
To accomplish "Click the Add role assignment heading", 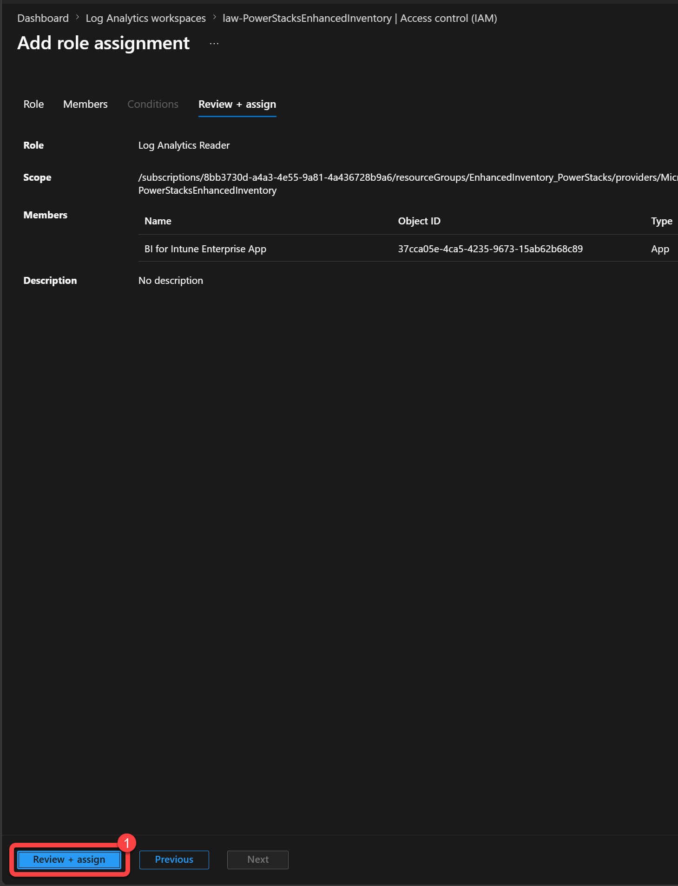I will 104,43.
